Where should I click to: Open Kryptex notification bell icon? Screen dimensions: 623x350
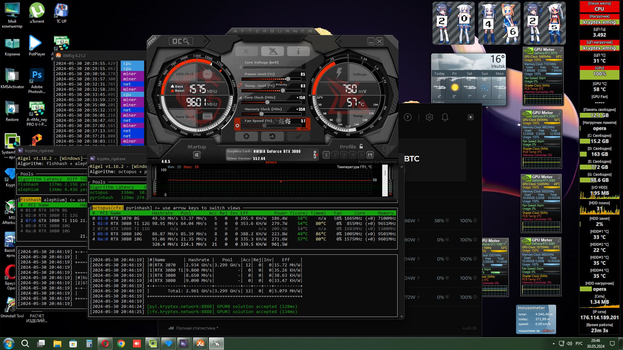coord(445,117)
